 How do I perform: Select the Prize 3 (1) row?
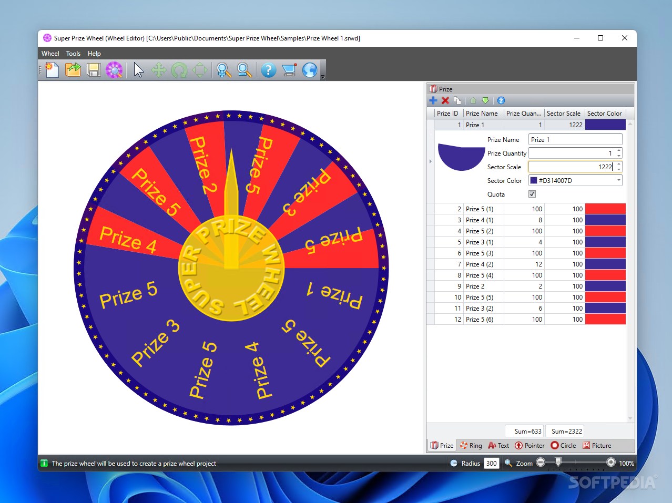click(526, 242)
